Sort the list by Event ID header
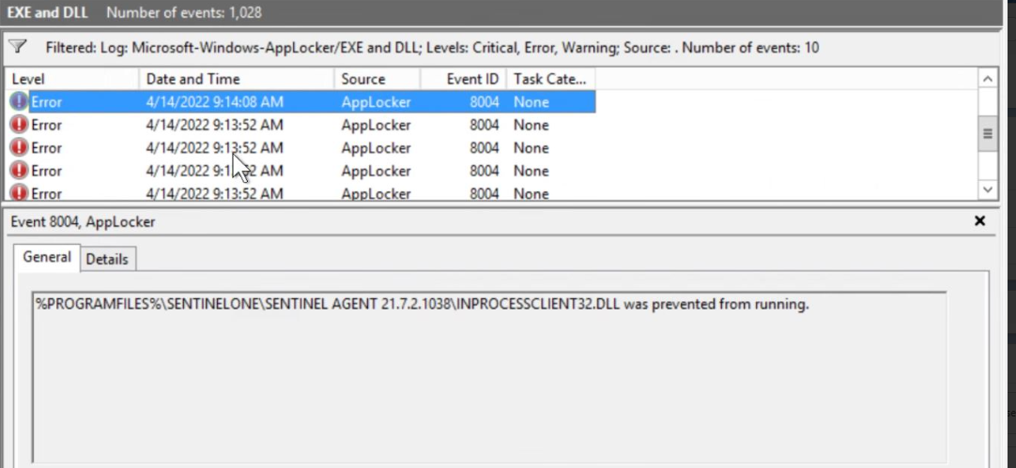Screen dimensions: 1016x468 462,79
